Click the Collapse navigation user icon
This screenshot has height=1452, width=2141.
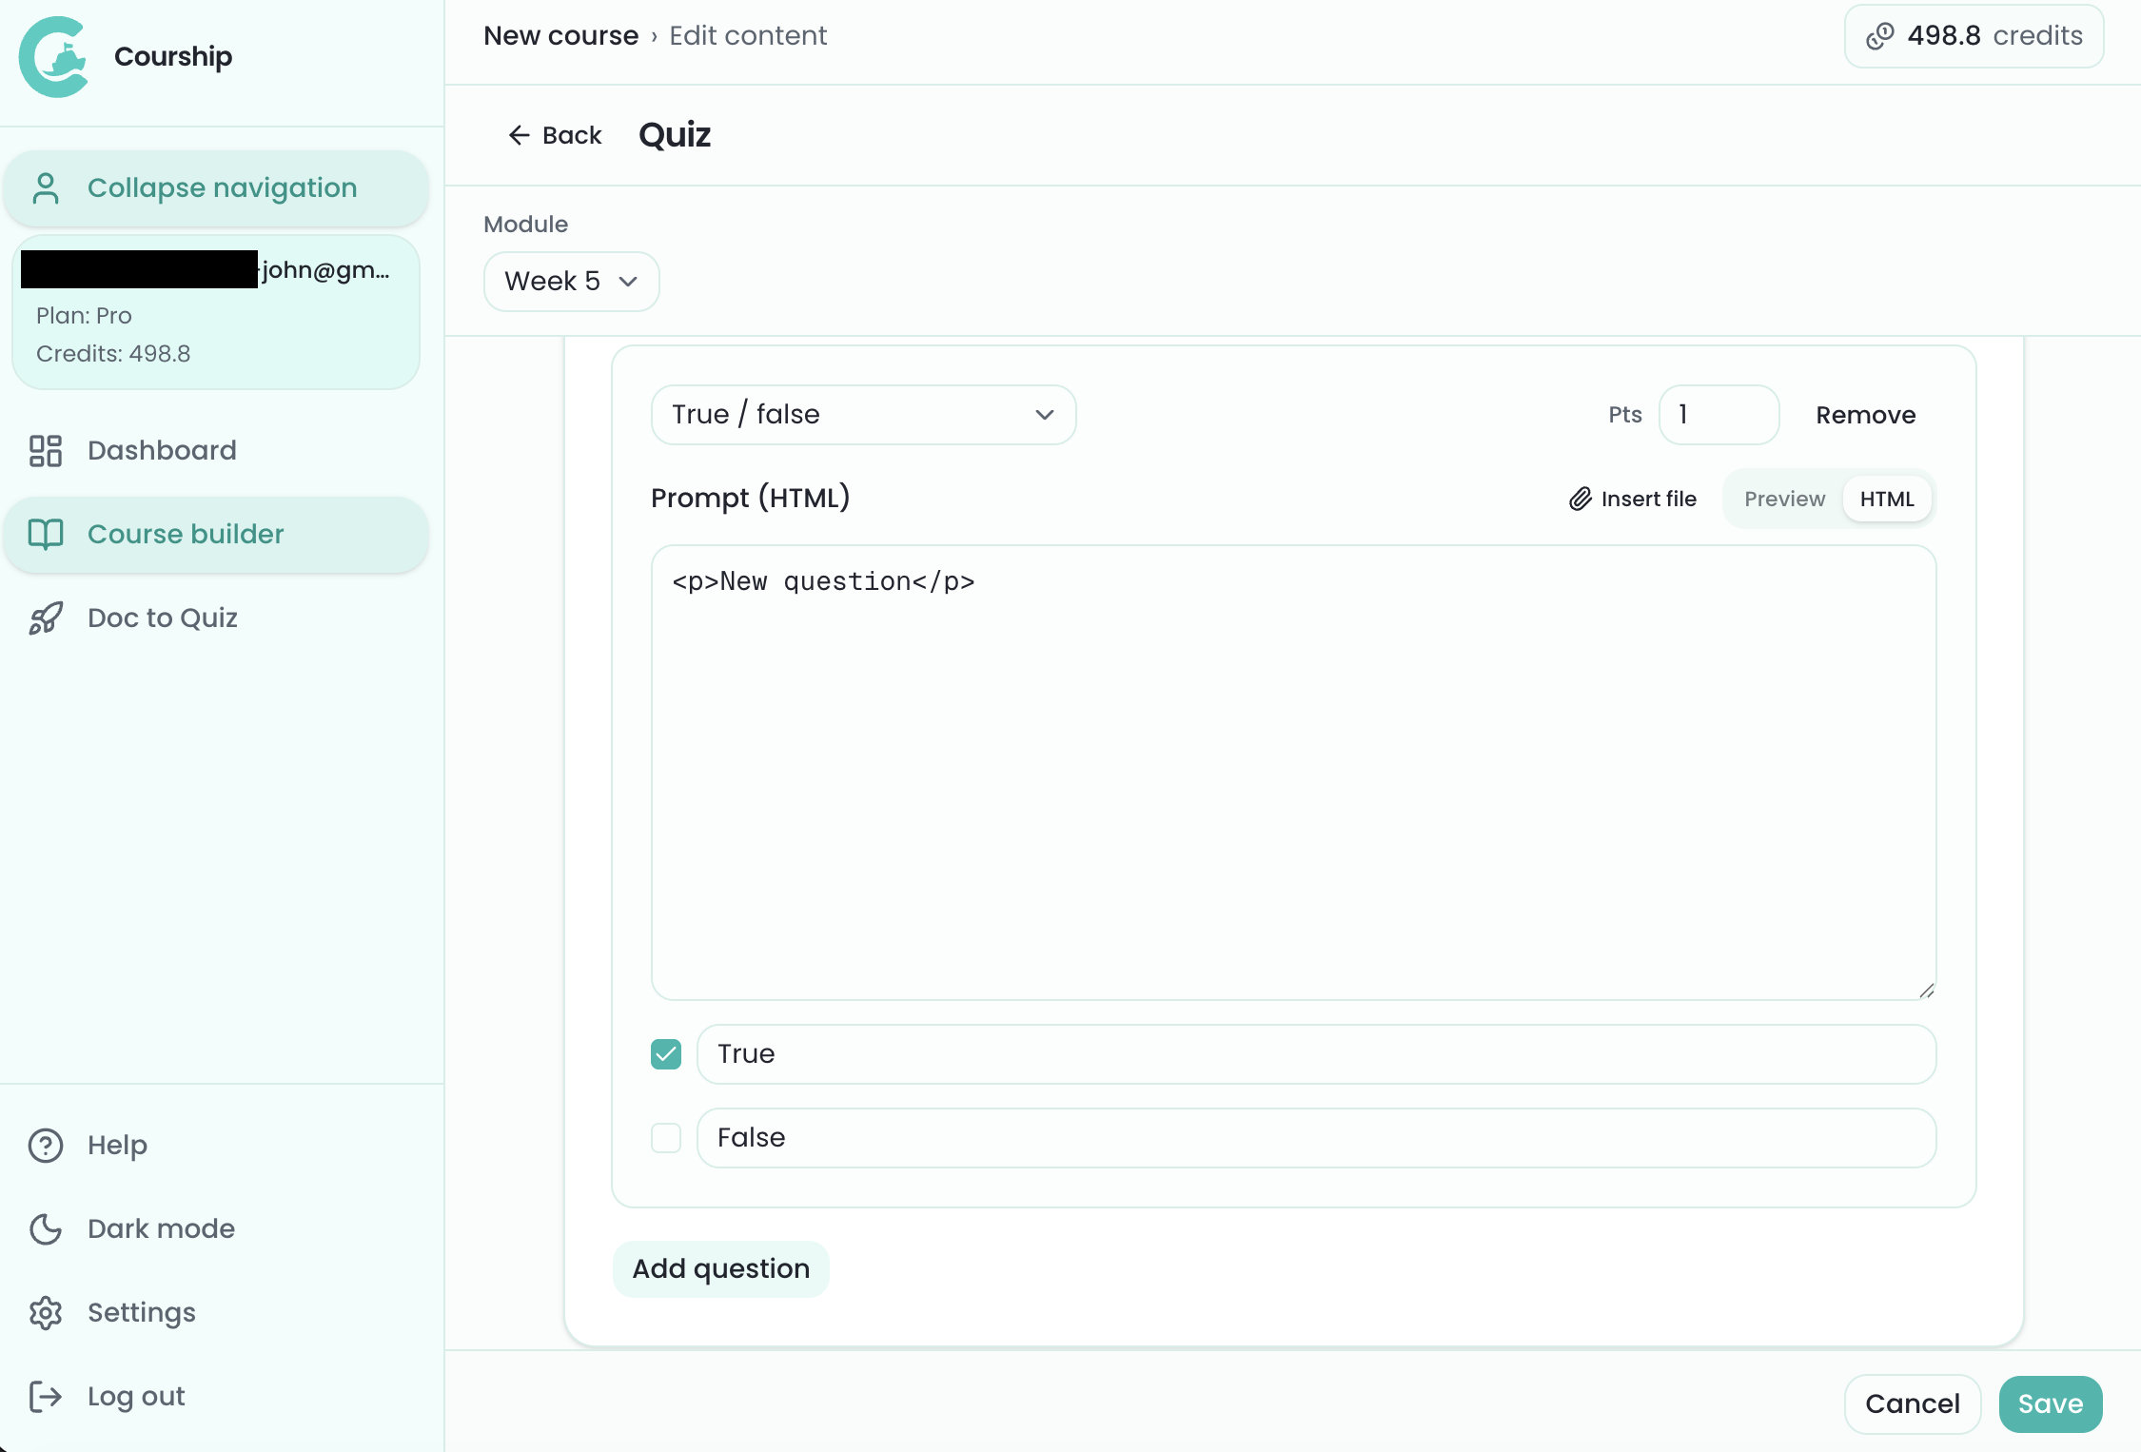(x=46, y=188)
